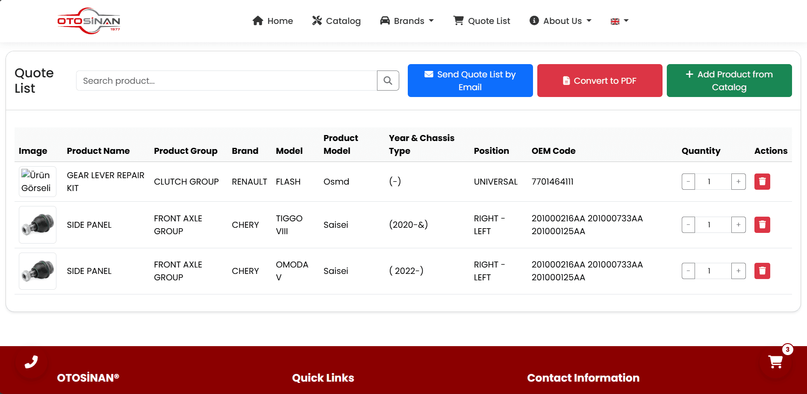Click the broken Ürün Görseli image
This screenshot has height=394, width=807.
(38, 182)
